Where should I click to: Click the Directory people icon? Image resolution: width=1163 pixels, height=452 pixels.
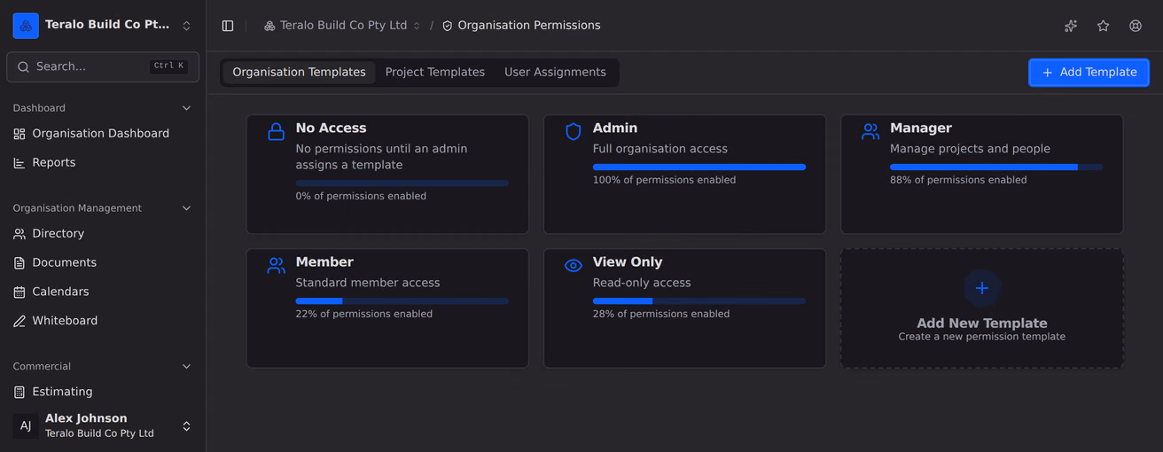click(20, 234)
